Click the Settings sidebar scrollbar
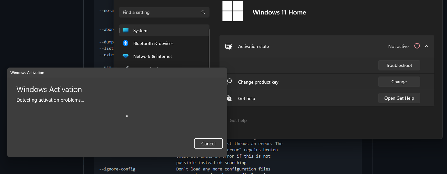Screen dimensions: 447x174 point(209,48)
